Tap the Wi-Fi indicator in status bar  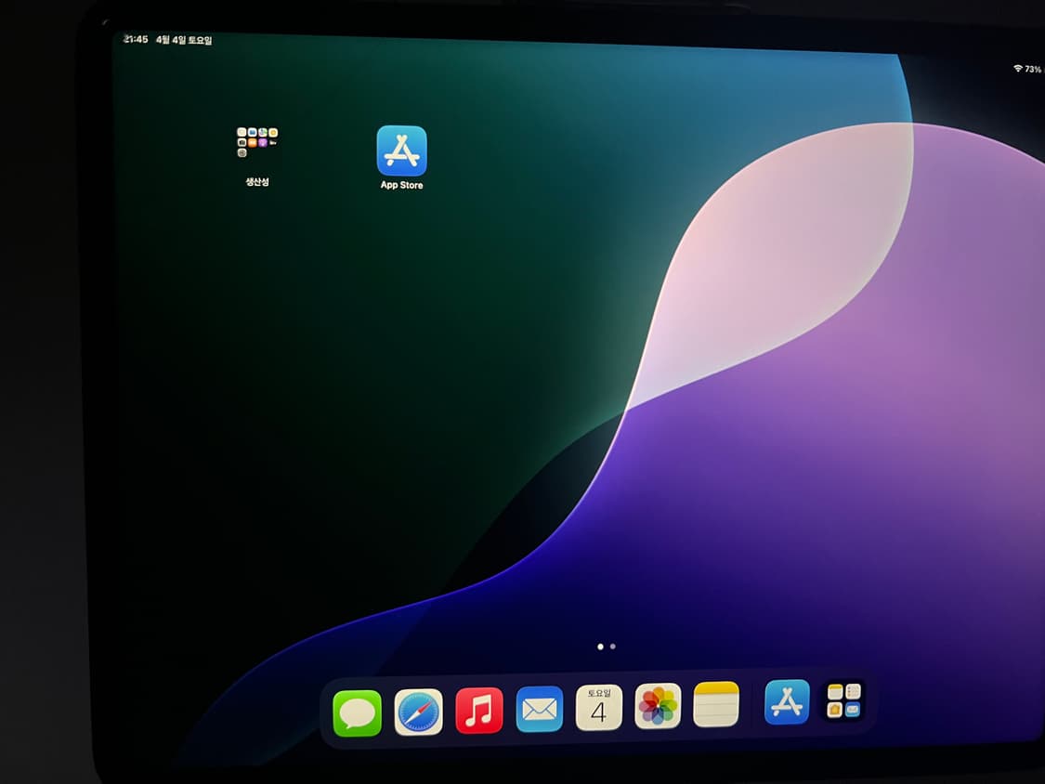click(x=1017, y=69)
